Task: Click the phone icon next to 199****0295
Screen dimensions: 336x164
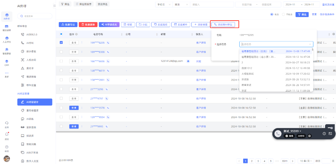Action: pos(108,43)
